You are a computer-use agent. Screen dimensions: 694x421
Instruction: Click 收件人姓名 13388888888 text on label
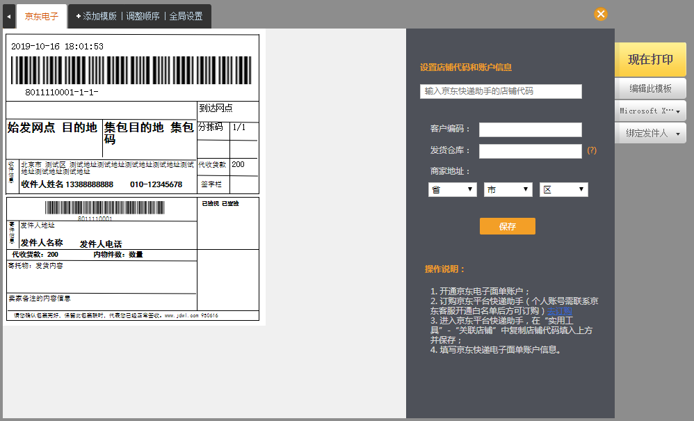pyautogui.click(x=67, y=184)
